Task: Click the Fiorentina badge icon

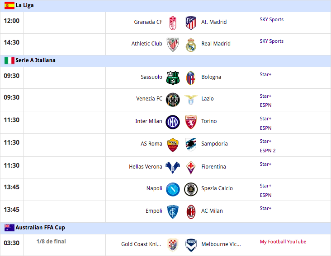Action: pyautogui.click(x=191, y=168)
